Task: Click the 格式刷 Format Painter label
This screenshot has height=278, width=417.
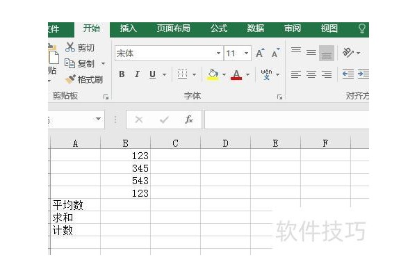Action: (90, 79)
